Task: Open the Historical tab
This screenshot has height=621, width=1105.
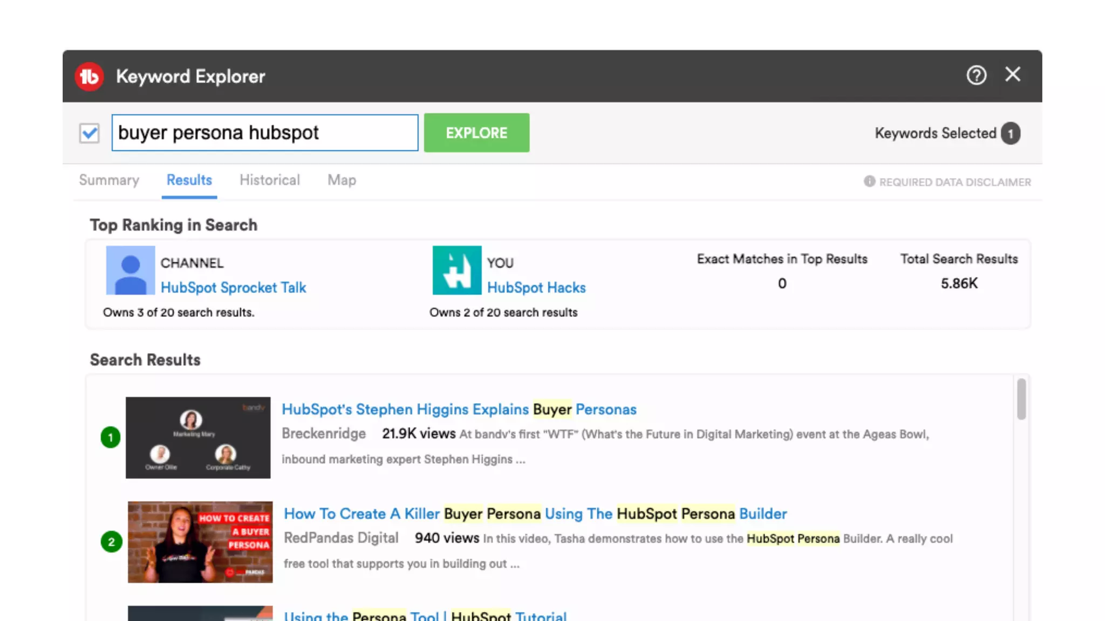Action: 269,180
